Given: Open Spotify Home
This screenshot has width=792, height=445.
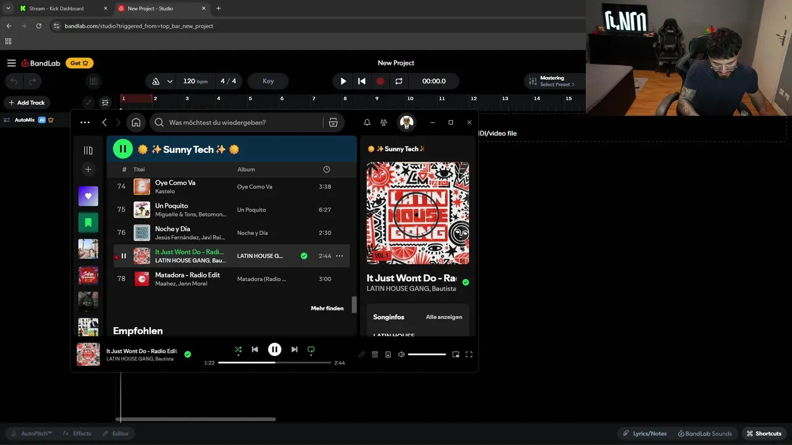Looking at the screenshot, I should pos(136,122).
